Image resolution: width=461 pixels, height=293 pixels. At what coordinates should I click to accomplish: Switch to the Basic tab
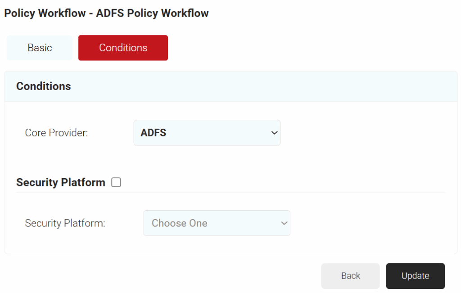(x=40, y=48)
